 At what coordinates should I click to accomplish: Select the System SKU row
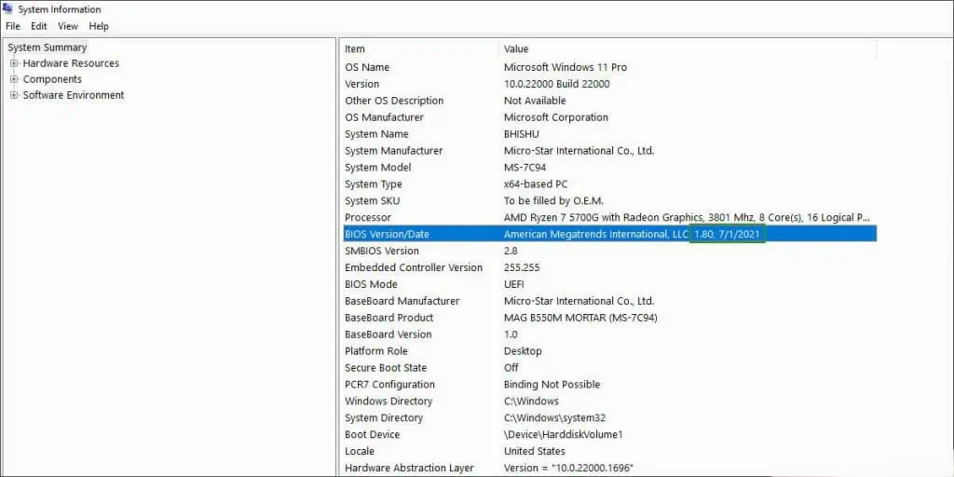[x=608, y=201]
